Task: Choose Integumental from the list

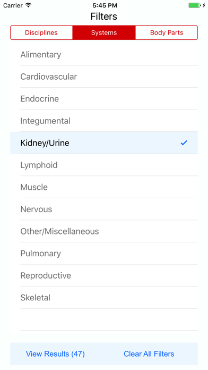Action: click(104, 121)
